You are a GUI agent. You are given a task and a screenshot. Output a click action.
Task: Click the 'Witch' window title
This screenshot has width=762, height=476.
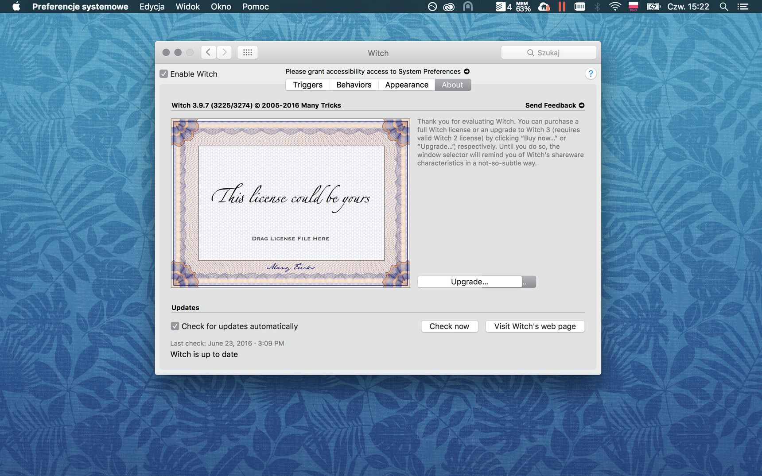coord(378,53)
